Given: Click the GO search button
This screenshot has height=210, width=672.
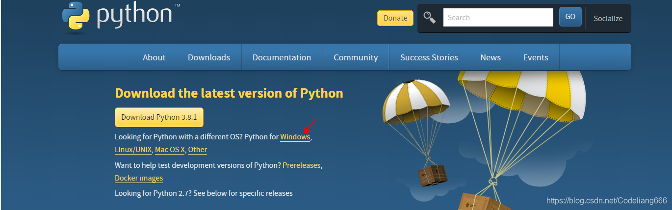Looking at the screenshot, I should tap(570, 17).
